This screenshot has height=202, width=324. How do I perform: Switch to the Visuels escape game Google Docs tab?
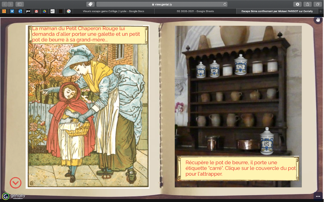(113, 11)
